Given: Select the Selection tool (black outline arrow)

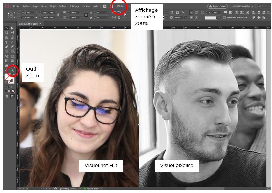Looking at the screenshot, I should click(7, 28).
